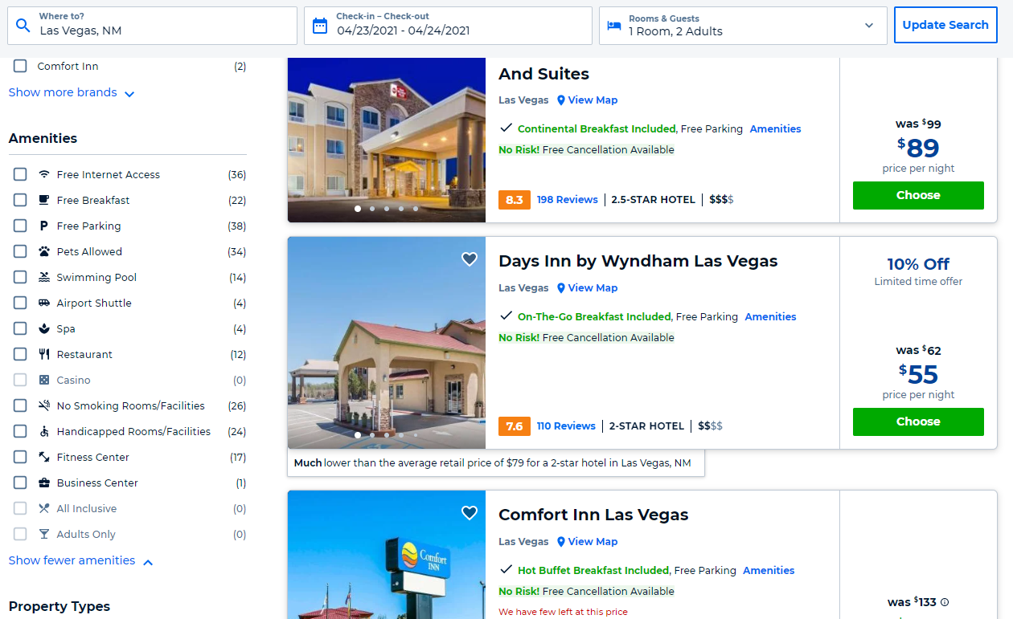Click the search magnifier icon in Where to
The height and width of the screenshot is (619, 1013).
pos(23,25)
